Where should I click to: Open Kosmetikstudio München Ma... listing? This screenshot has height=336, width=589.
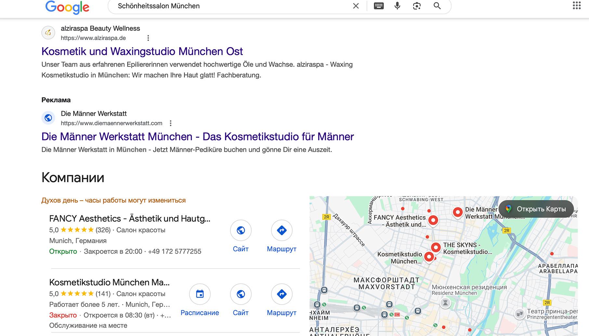109,282
